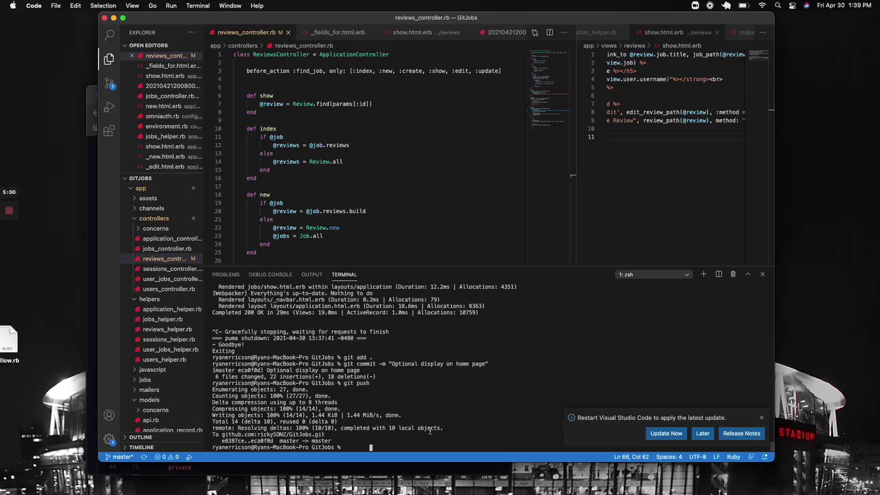Switch to the PROBLEMS panel tab
This screenshot has width=880, height=495.
click(225, 274)
